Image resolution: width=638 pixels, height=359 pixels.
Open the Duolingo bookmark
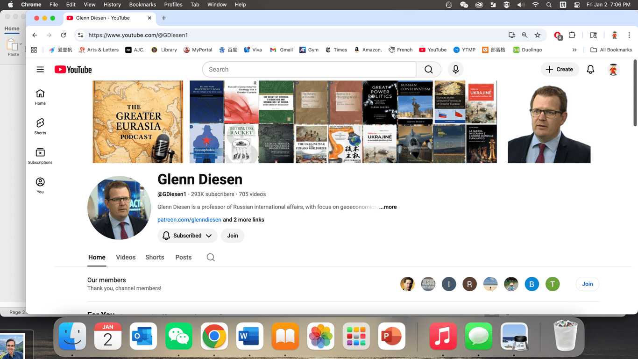point(527,50)
